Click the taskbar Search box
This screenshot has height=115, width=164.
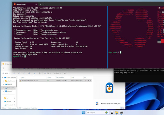coord(98,113)
